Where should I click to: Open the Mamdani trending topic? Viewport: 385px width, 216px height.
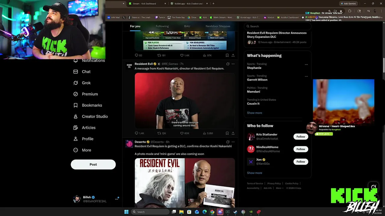(254, 91)
